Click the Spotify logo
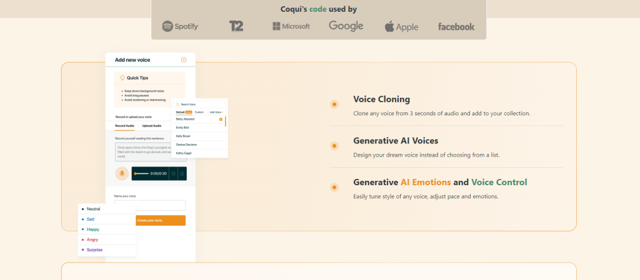Screen dimensions: 640x280 pyautogui.click(x=180, y=26)
